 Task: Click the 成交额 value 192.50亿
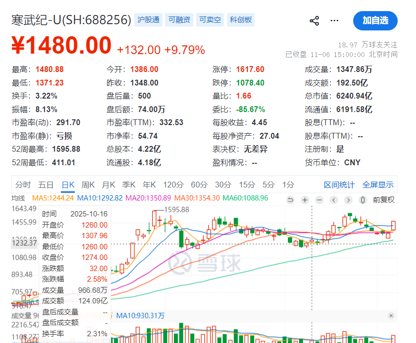coord(352,83)
